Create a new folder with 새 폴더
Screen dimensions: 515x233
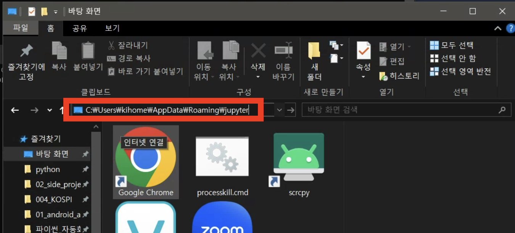(314, 61)
